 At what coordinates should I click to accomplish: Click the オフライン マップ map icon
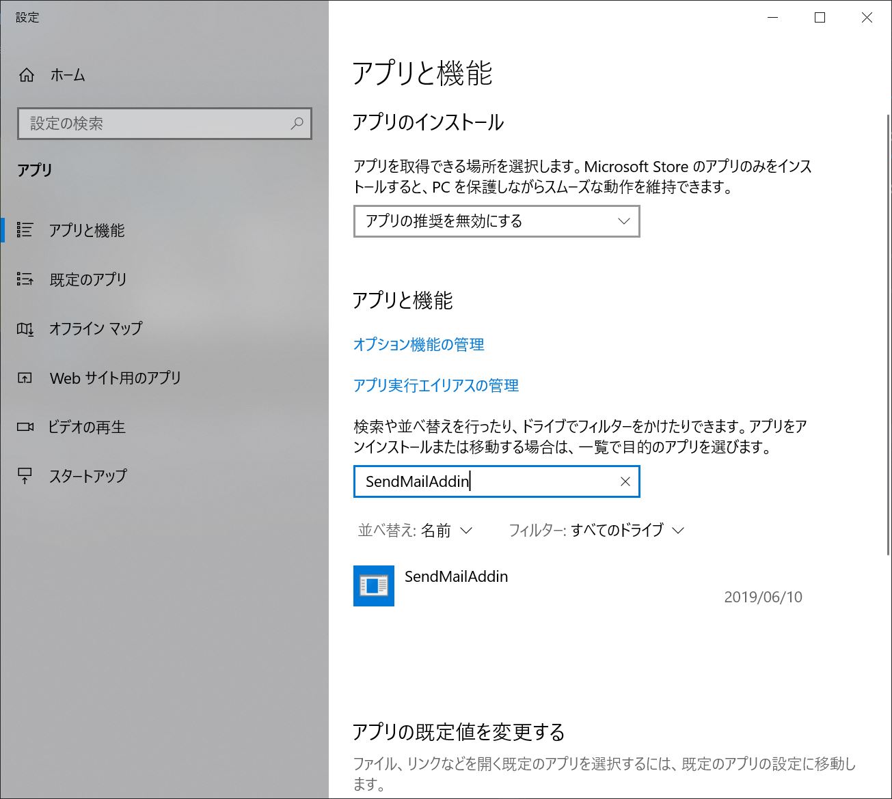pyautogui.click(x=25, y=329)
